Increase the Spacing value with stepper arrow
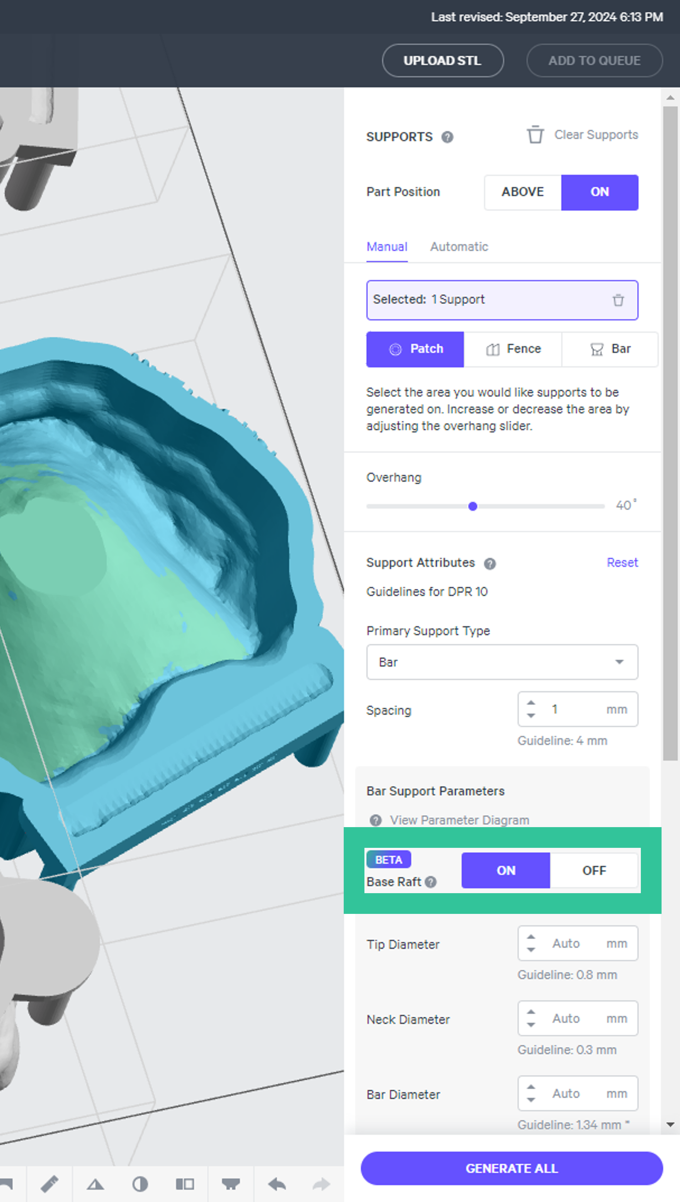This screenshot has height=1202, width=680. click(531, 703)
